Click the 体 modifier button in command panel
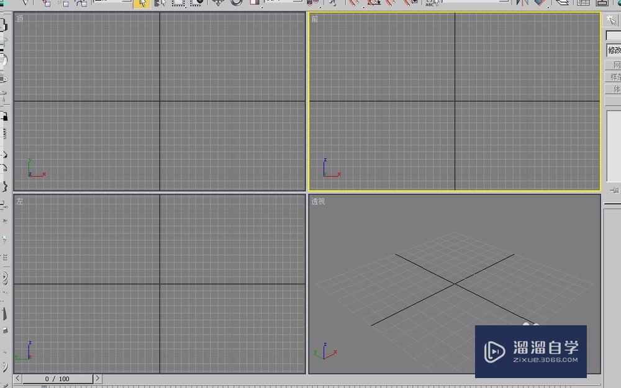This screenshot has width=621, height=388. pyautogui.click(x=614, y=89)
